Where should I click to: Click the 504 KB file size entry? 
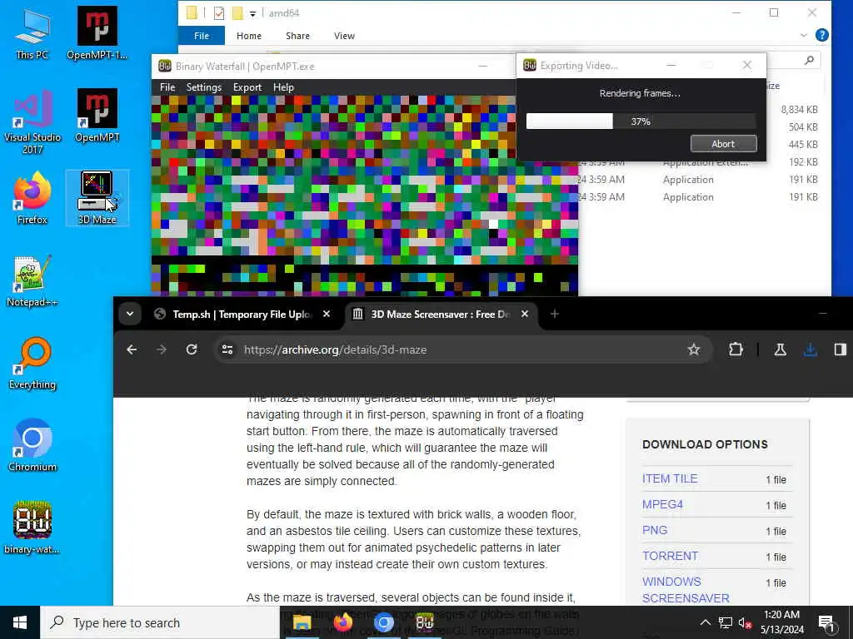802,126
